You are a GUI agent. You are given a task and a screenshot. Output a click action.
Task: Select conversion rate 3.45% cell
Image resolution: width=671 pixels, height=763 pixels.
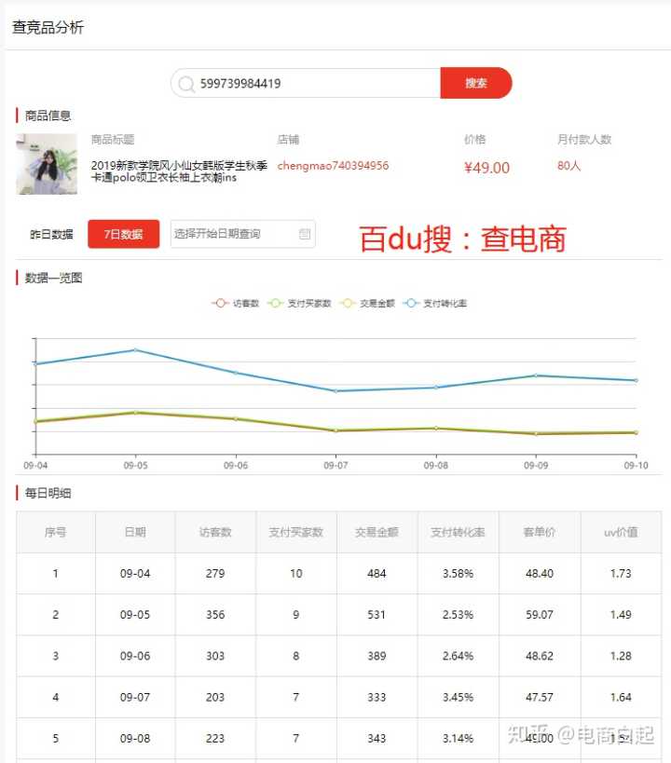point(458,697)
